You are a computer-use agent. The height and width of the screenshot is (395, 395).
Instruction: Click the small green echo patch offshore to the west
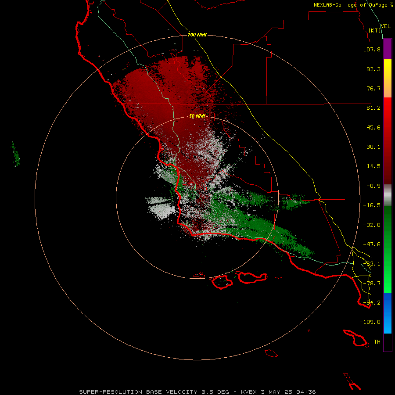[x=16, y=155]
